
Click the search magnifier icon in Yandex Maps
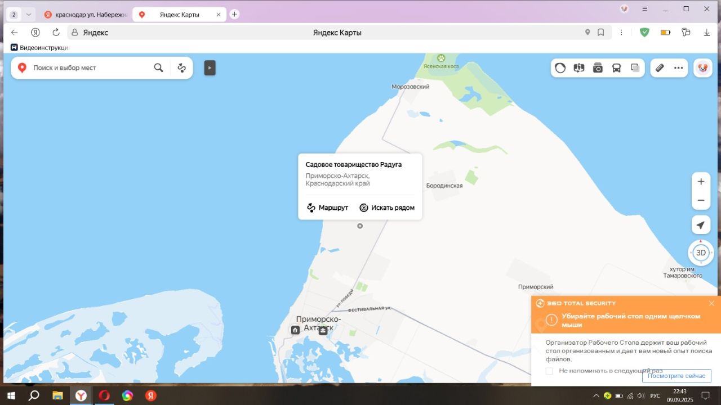coord(159,68)
